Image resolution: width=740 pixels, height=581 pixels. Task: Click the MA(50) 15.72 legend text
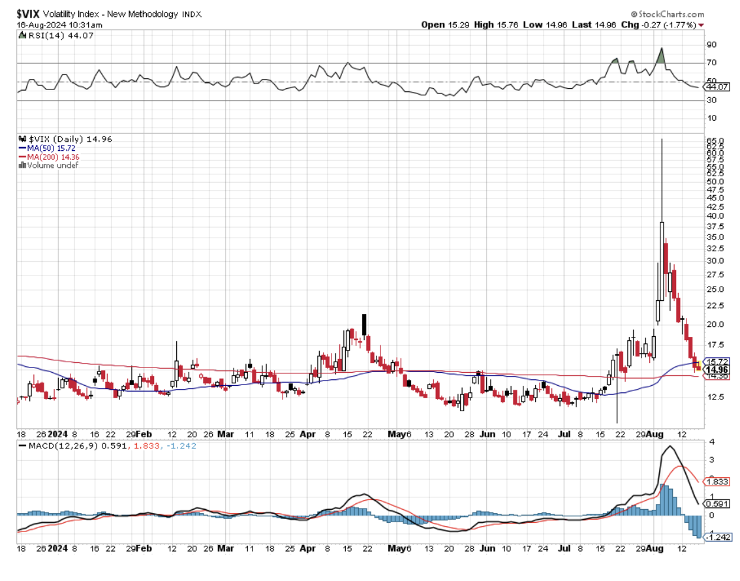(51, 148)
